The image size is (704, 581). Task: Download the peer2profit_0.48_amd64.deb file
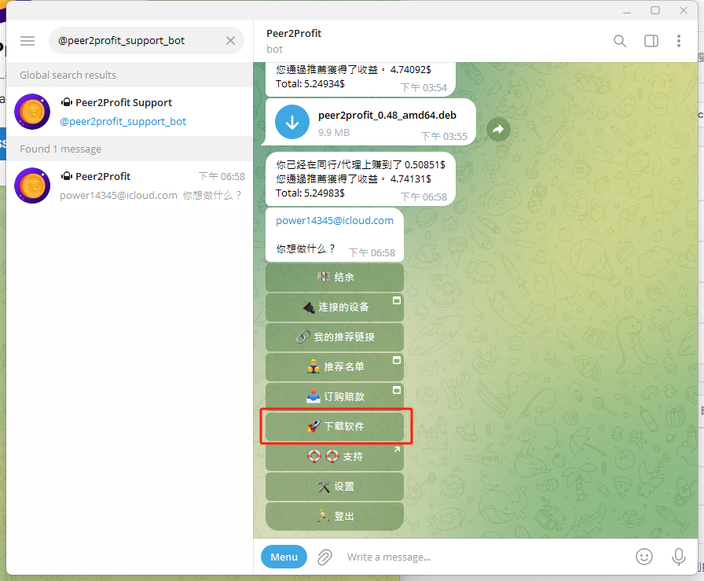pos(292,122)
